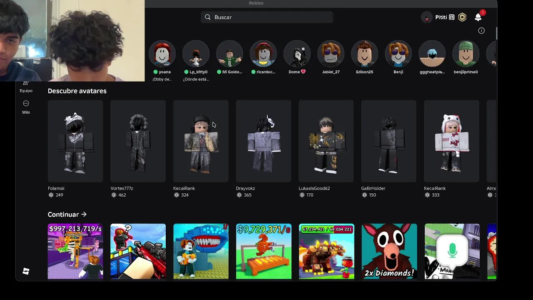Image resolution: width=533 pixels, height=300 pixels.
Task: Open friend Jabiel_27's avatar
Action: click(331, 54)
